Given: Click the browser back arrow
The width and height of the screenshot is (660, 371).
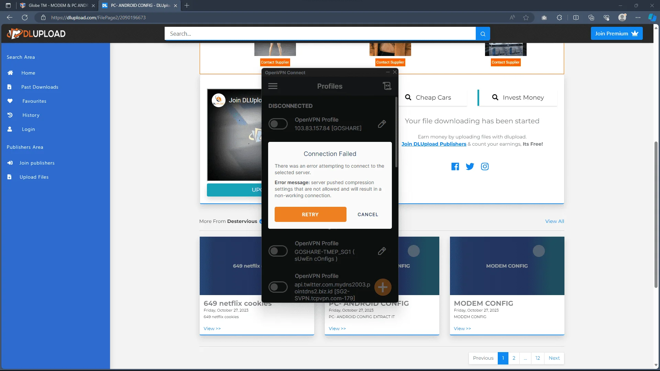Looking at the screenshot, I should [9, 18].
